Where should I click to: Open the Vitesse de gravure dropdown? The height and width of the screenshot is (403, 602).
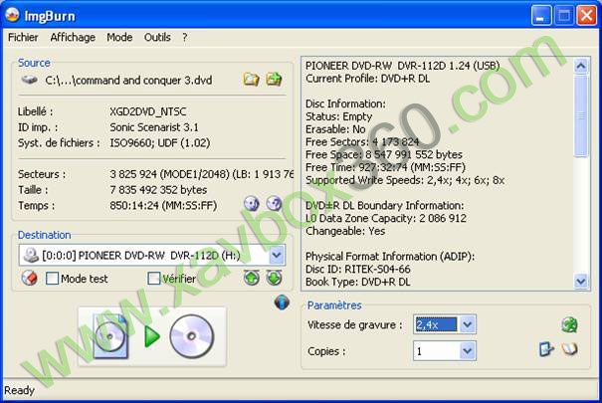click(x=467, y=324)
